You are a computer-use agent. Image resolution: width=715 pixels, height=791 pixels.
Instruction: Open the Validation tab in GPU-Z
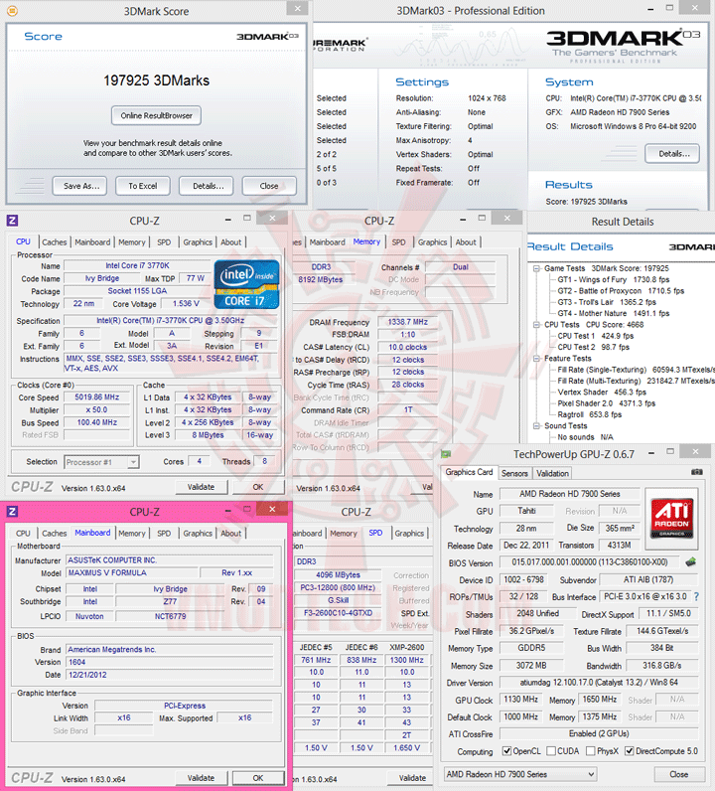point(552,473)
